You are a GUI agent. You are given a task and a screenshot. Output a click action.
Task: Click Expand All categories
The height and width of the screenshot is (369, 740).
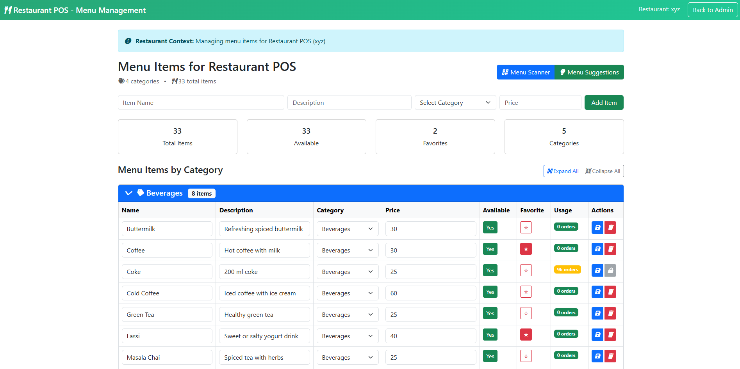pos(562,171)
